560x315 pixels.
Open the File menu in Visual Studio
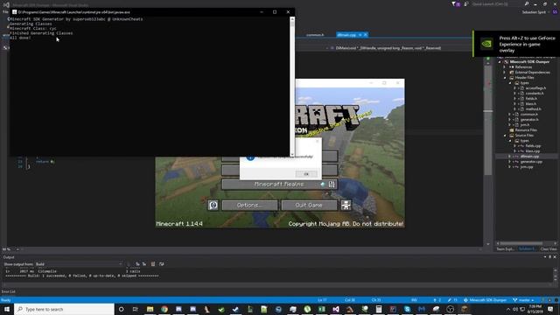pyautogui.click(x=5, y=11)
